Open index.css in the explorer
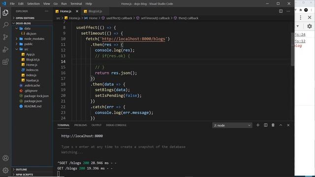 pyautogui.click(x=32, y=70)
